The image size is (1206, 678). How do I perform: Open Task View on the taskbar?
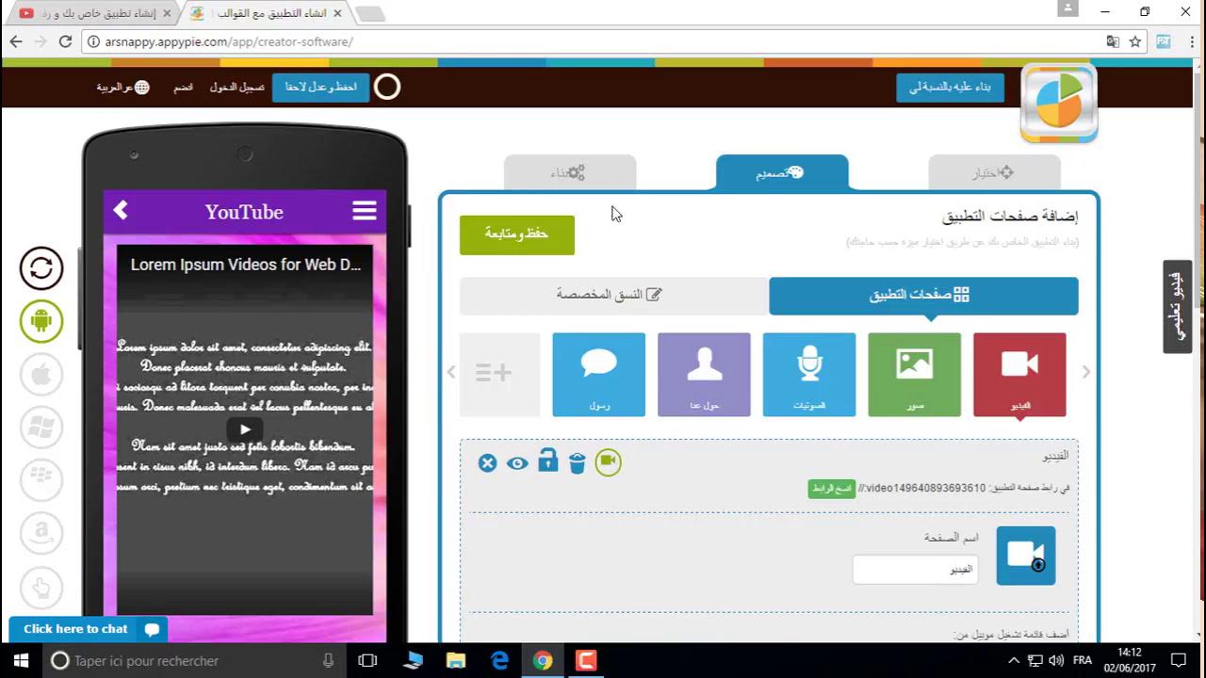point(367,661)
